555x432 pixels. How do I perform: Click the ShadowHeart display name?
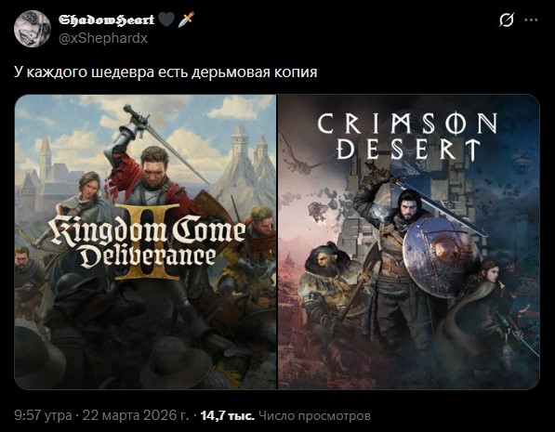pyautogui.click(x=106, y=20)
